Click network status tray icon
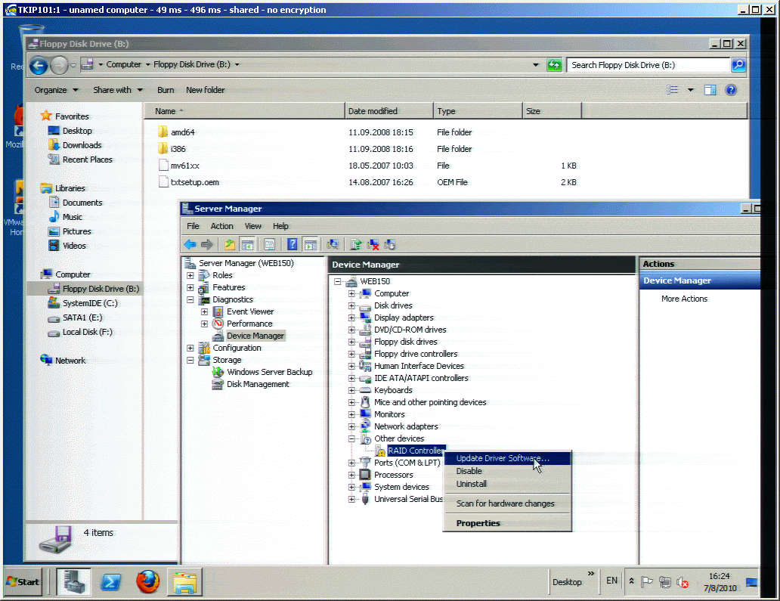 (x=664, y=581)
